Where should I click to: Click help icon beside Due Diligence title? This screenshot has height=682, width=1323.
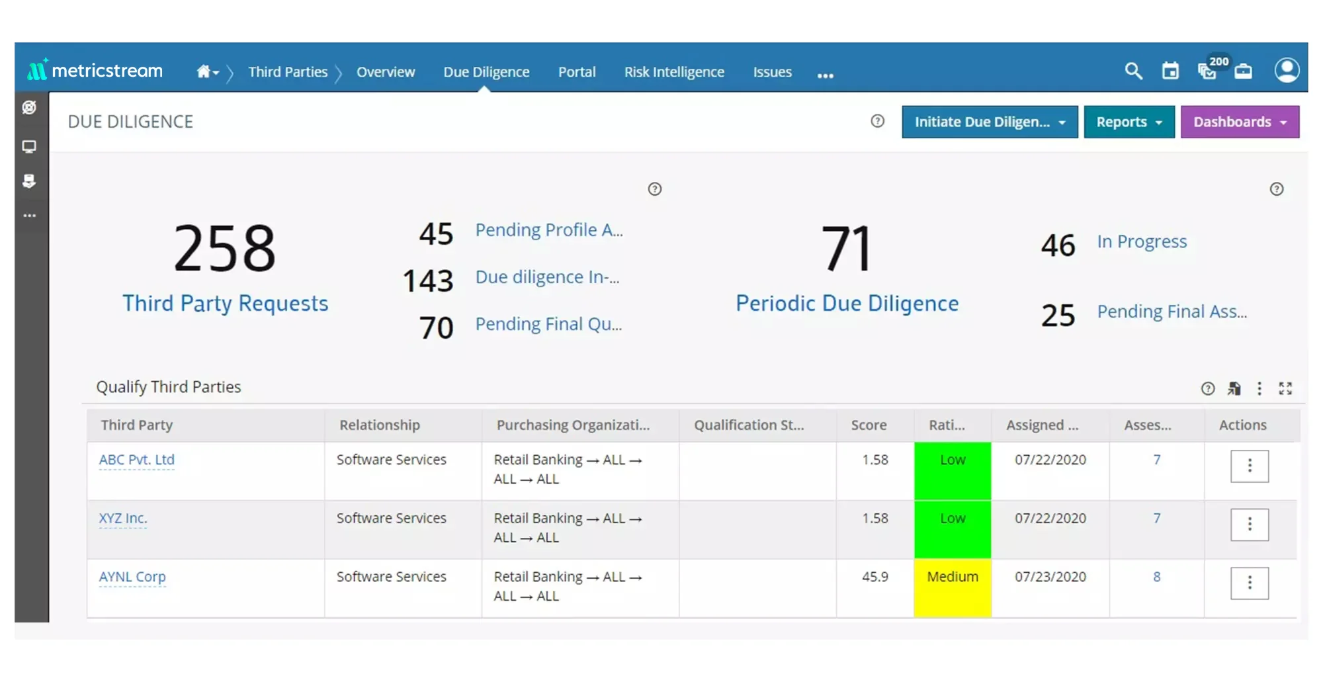coord(877,121)
